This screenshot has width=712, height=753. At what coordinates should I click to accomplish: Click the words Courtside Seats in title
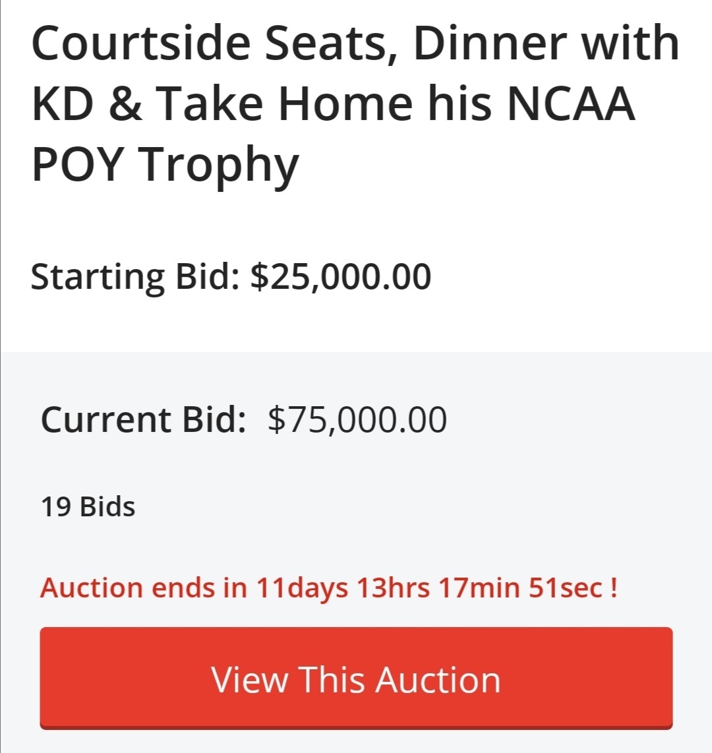tap(214, 44)
